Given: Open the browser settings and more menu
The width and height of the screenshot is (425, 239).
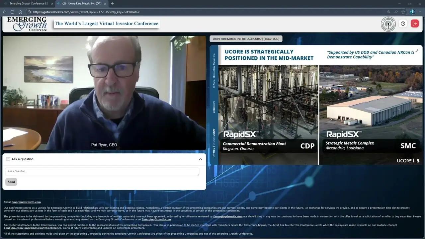Looking at the screenshot, I should point(420,12).
